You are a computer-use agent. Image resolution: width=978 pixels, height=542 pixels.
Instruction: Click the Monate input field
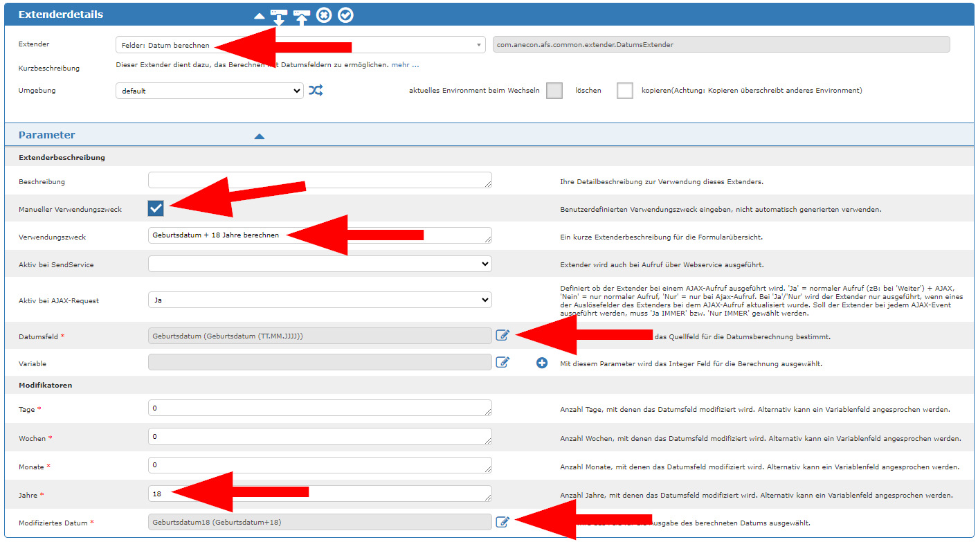tap(320, 464)
